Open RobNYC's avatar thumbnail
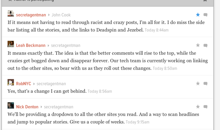 pyautogui.click(x=11, y=82)
